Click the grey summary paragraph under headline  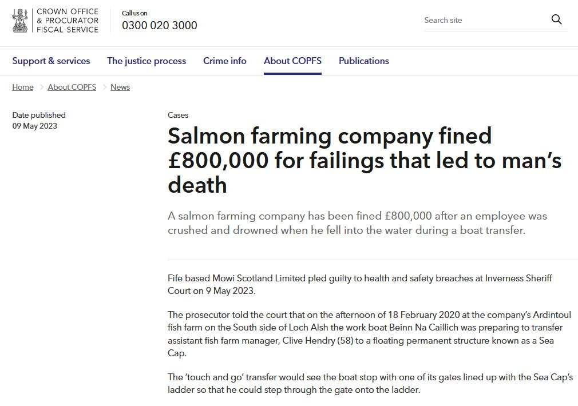point(357,223)
